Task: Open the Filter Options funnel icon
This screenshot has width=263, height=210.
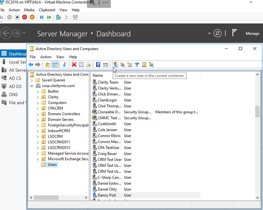Action: click(x=137, y=65)
